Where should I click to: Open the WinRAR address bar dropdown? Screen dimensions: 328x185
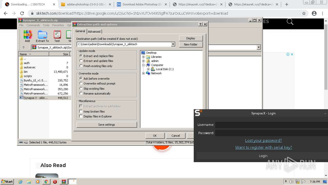point(259,47)
